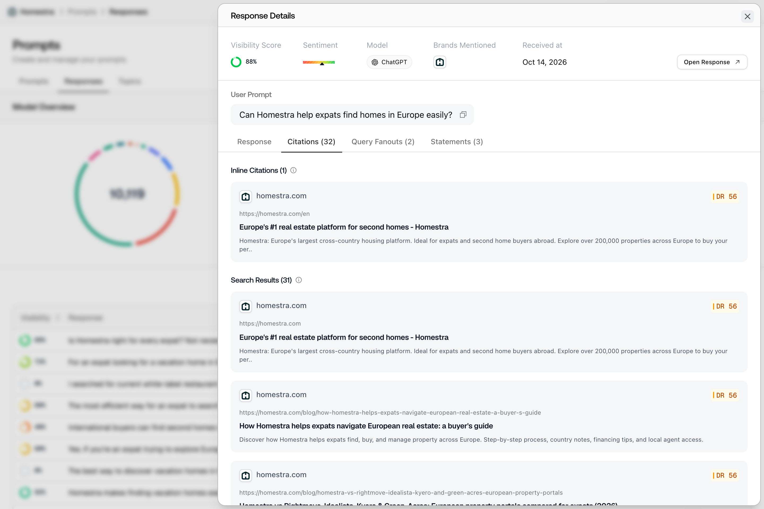View the Statements (3) tab

tap(457, 142)
